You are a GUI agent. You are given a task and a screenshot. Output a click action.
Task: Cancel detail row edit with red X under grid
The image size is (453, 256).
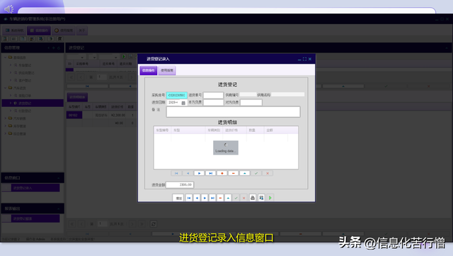point(268,173)
